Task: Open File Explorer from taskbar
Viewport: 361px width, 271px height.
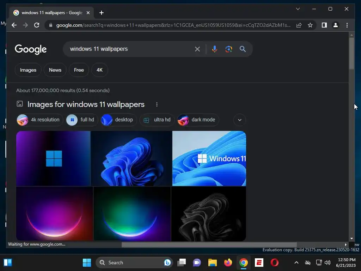Action: 213,263
